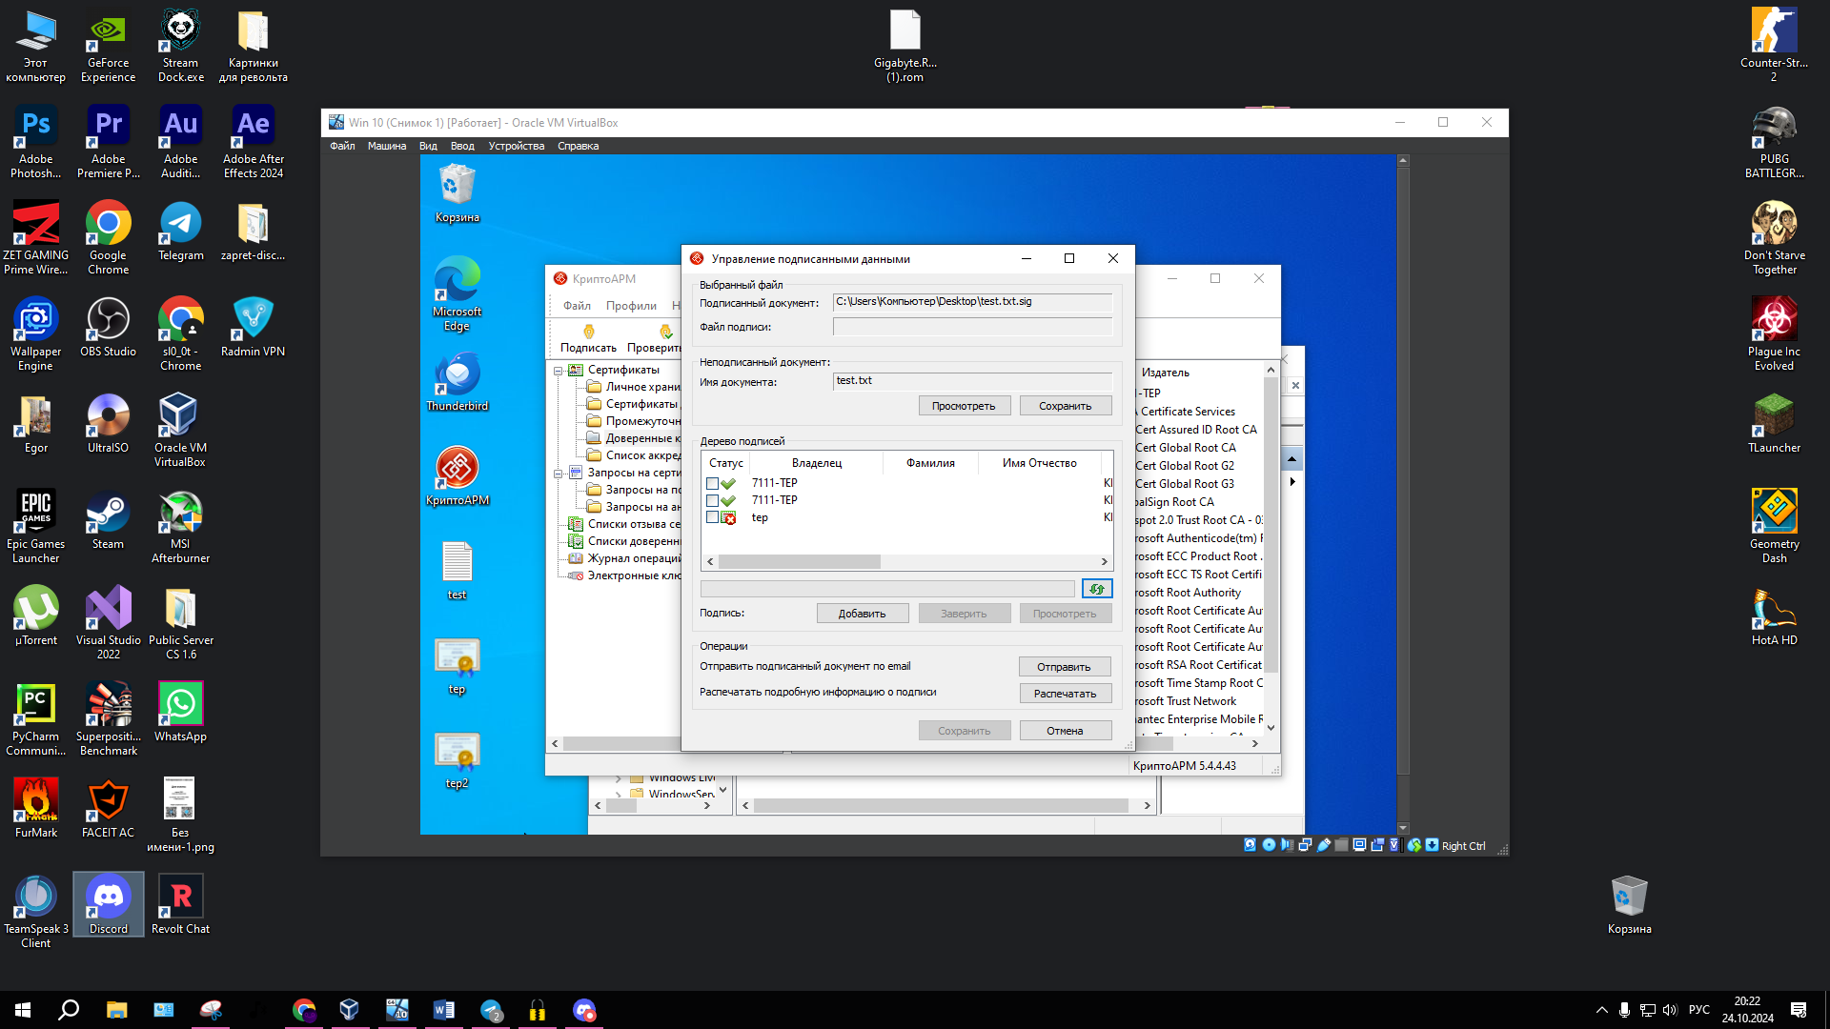Click Распечатать button

1065,694
